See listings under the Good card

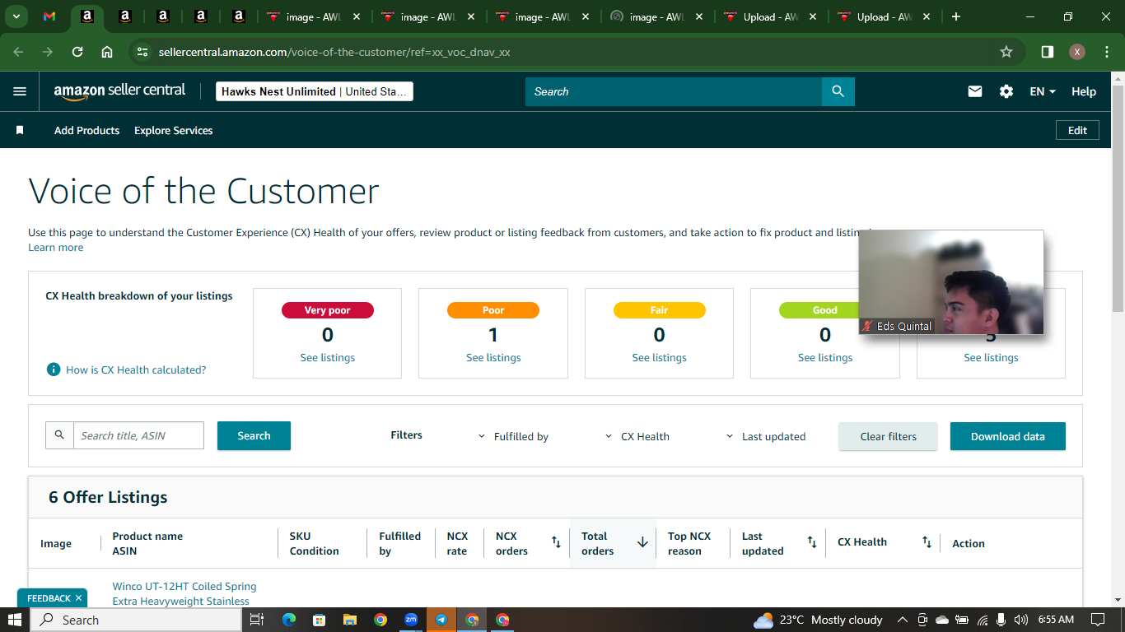coord(825,357)
